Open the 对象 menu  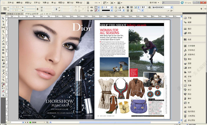[46, 3]
